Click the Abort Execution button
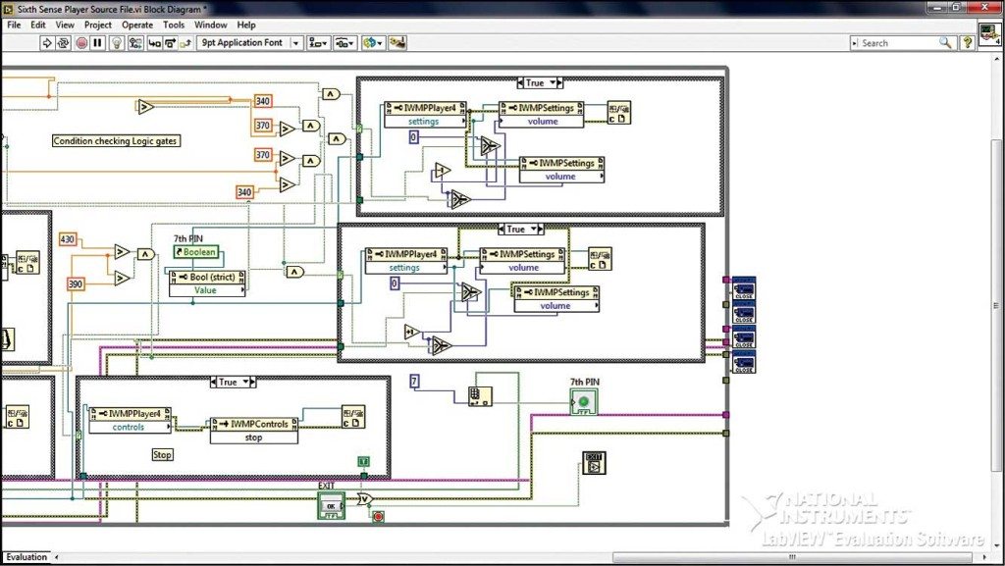Image resolution: width=1005 pixels, height=566 pixels. point(82,42)
